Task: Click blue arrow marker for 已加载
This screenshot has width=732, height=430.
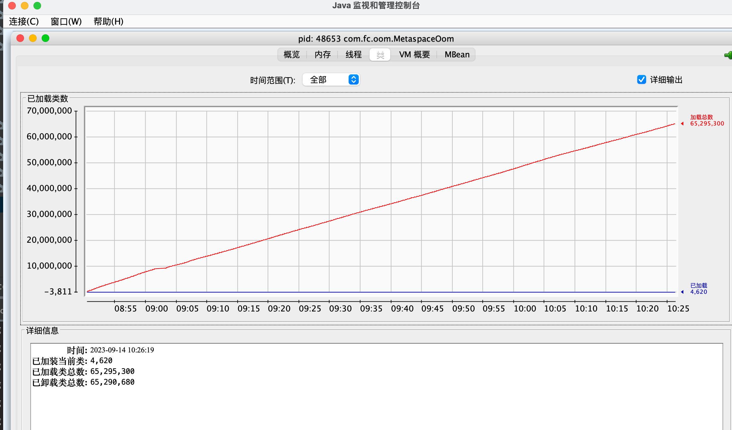Action: [x=682, y=292]
